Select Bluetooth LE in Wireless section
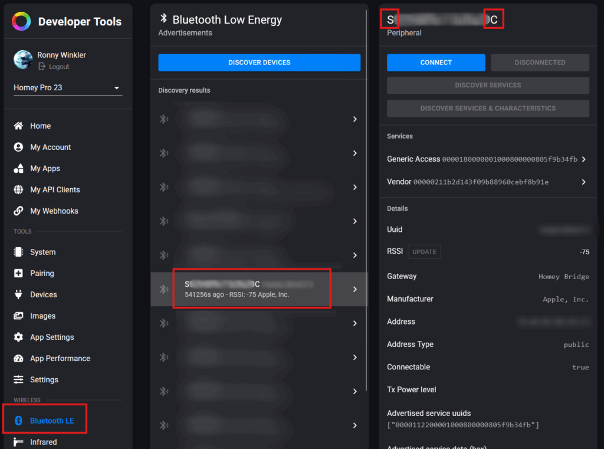Viewport: 604px width, 449px height. pos(52,421)
